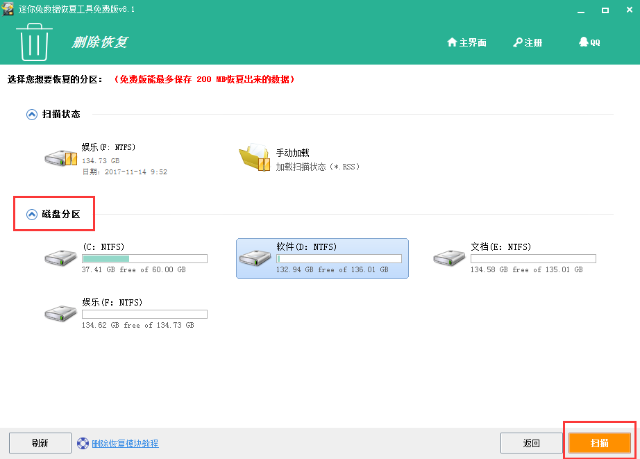This screenshot has width=640, height=459.
Task: Click the E: drive usage bar
Action: click(x=534, y=258)
